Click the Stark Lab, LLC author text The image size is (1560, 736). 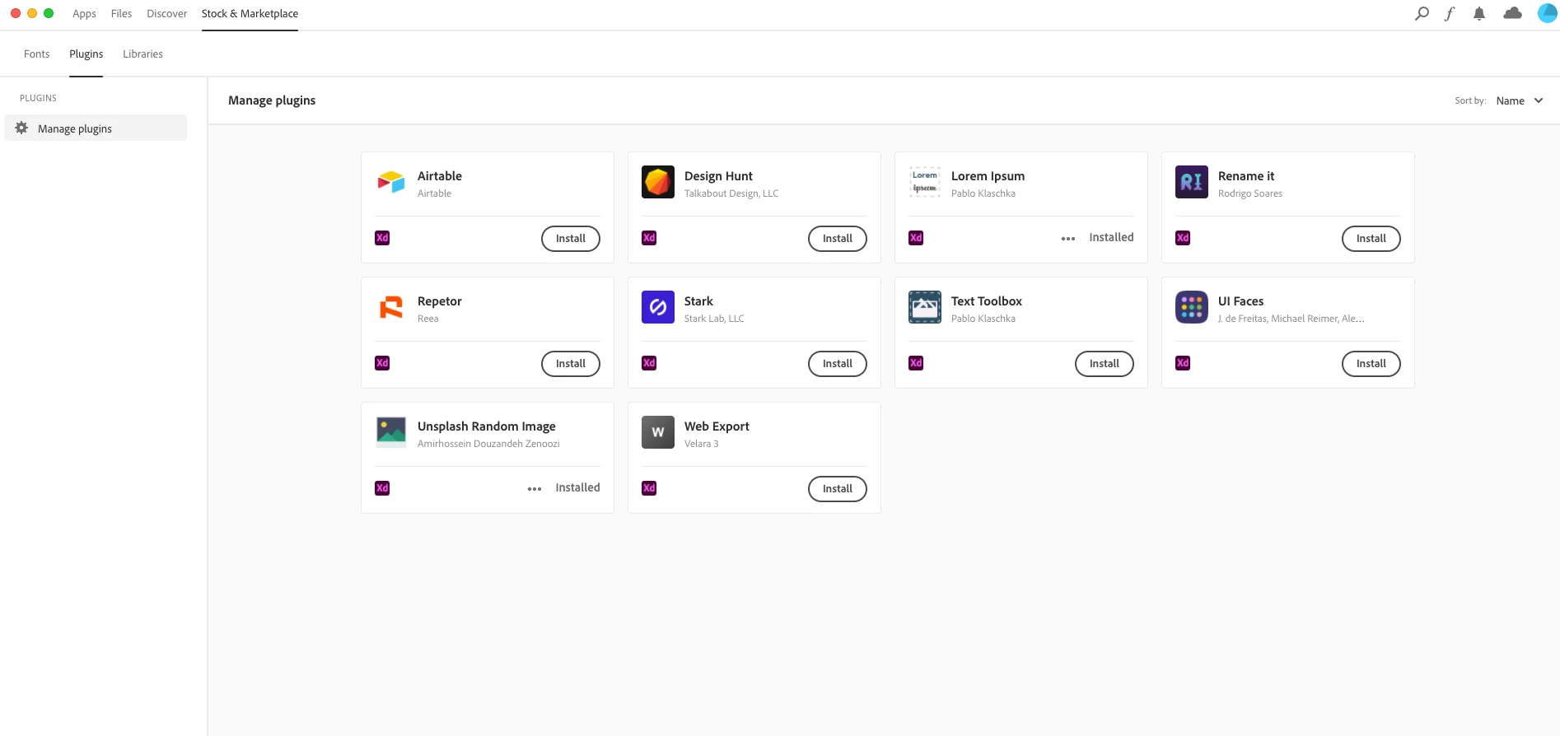[x=713, y=319]
